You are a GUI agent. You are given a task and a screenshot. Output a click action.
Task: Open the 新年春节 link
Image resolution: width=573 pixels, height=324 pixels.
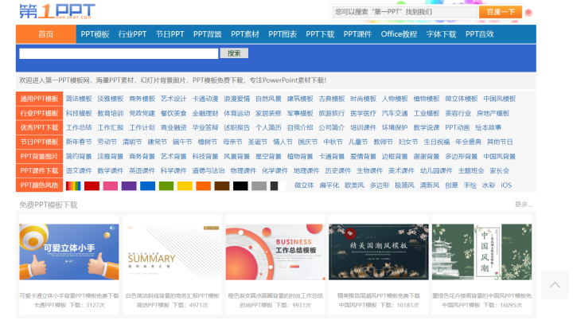79,142
